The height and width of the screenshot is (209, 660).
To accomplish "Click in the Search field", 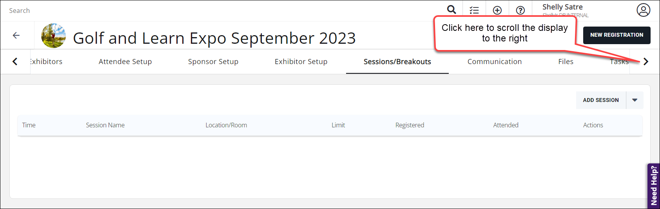I will (118, 11).
